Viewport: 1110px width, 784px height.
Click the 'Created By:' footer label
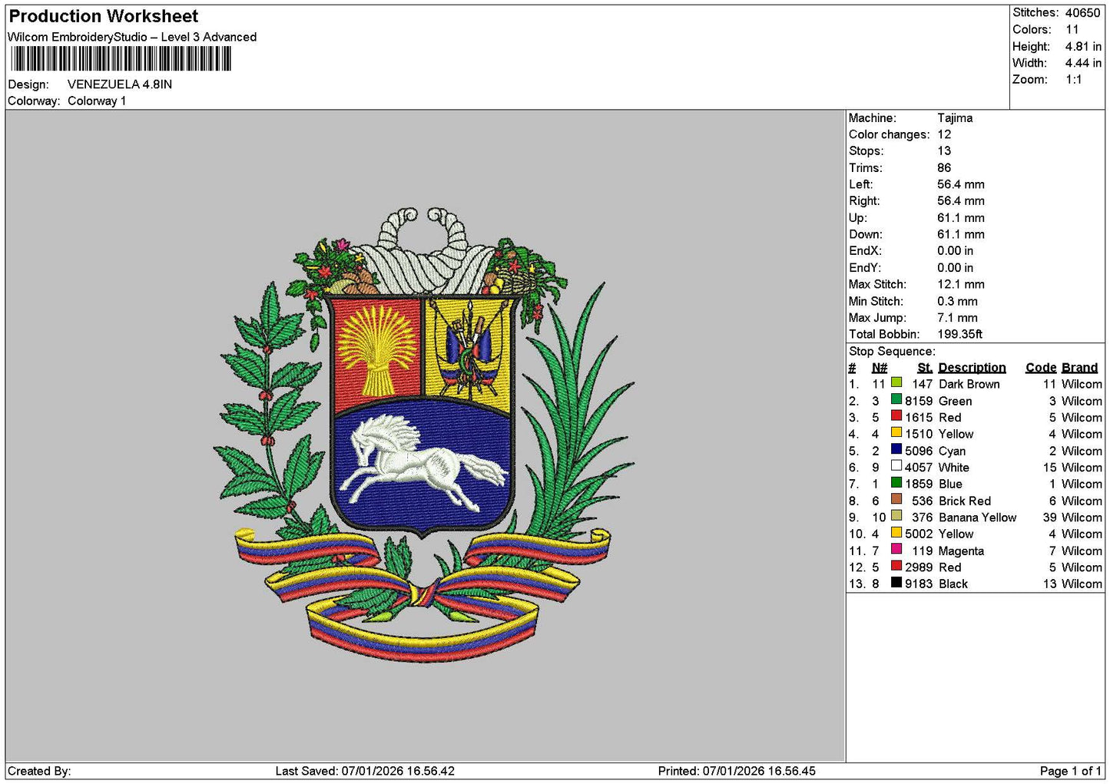click(x=39, y=772)
